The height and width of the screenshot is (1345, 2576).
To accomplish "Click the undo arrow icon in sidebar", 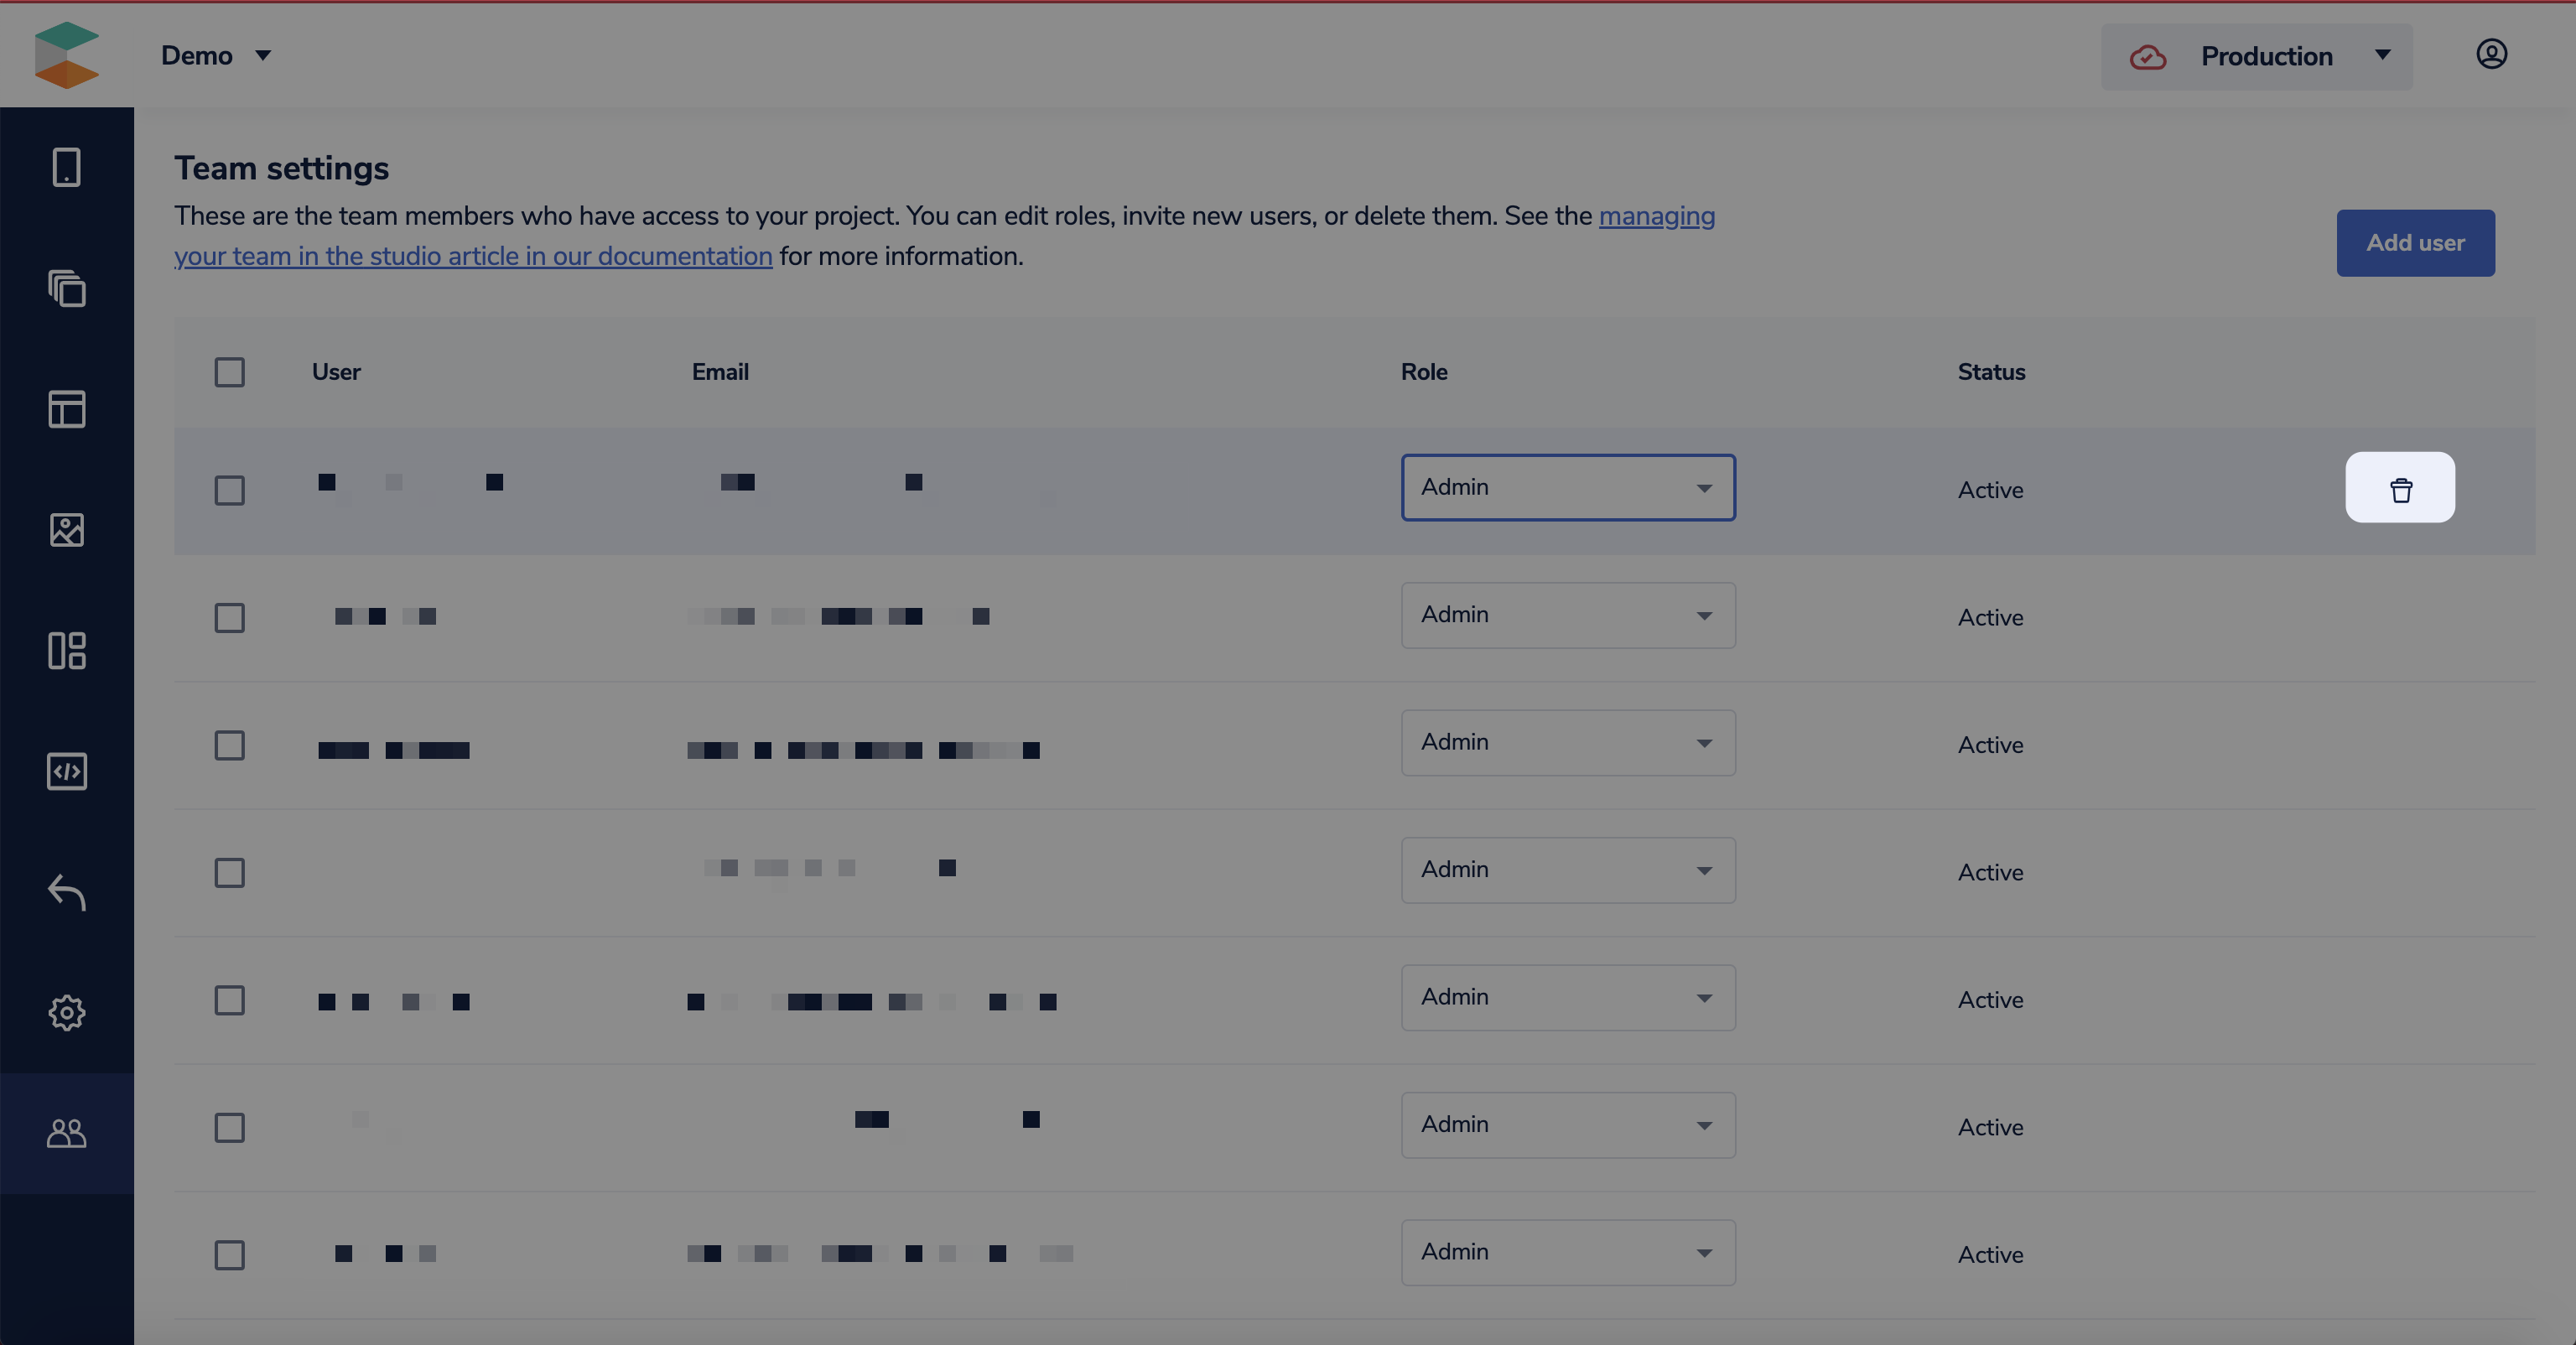I will click(66, 892).
